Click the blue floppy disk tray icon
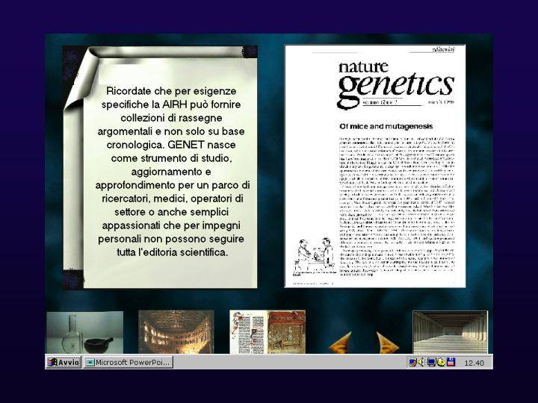This screenshot has height=403, width=538. pyautogui.click(x=451, y=362)
